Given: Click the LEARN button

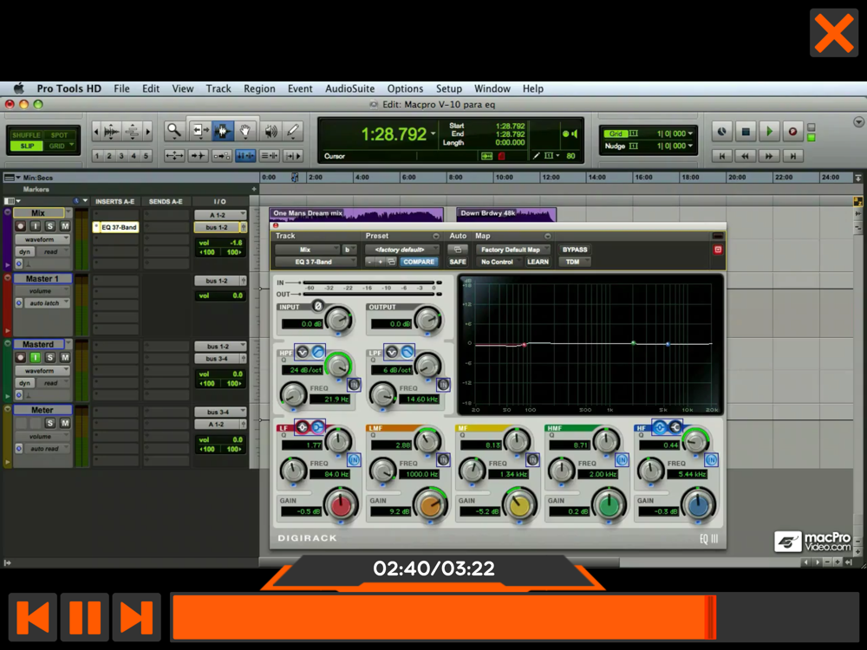Looking at the screenshot, I should pyautogui.click(x=538, y=262).
